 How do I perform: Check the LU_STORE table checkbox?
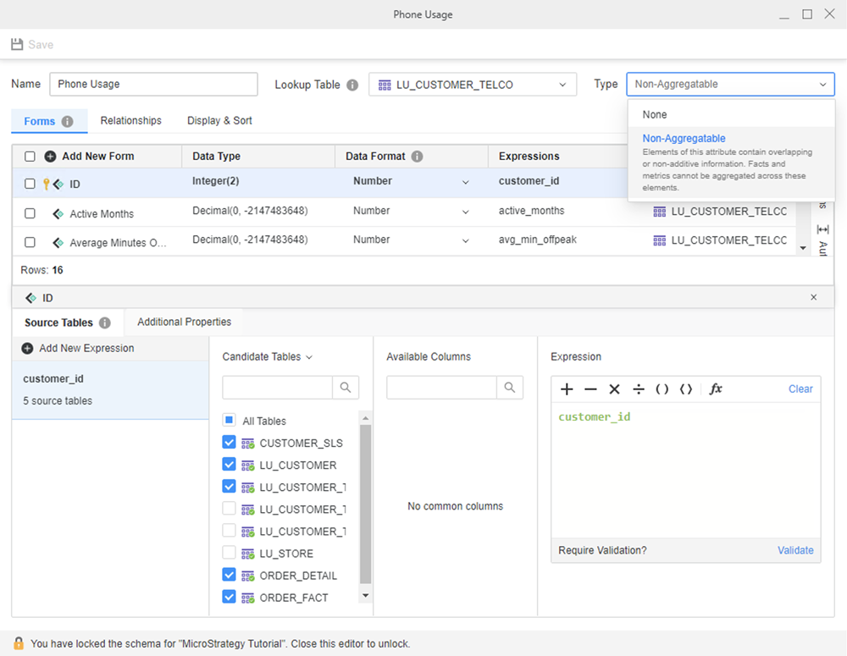click(229, 553)
